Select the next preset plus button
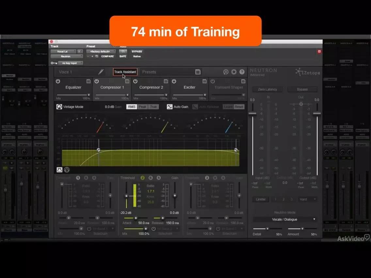This screenshot has height=278, width=371. point(92,56)
